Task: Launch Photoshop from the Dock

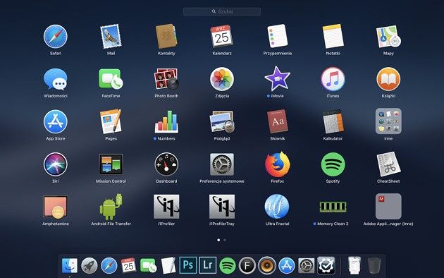Action: click(x=188, y=265)
